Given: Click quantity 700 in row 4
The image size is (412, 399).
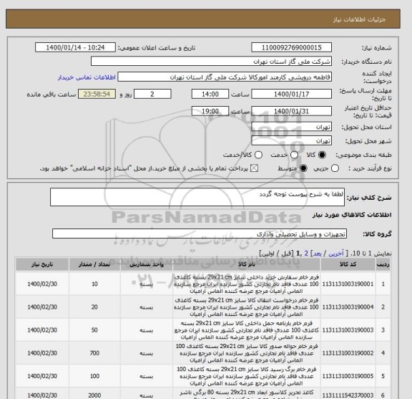Looking at the screenshot, I should (x=94, y=353).
